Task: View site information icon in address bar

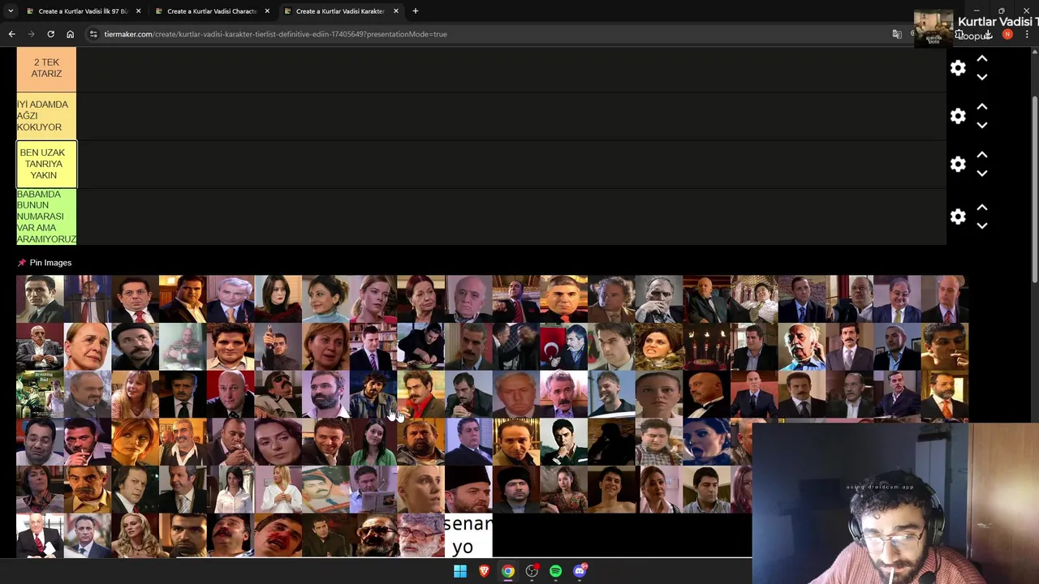Action: (94, 34)
